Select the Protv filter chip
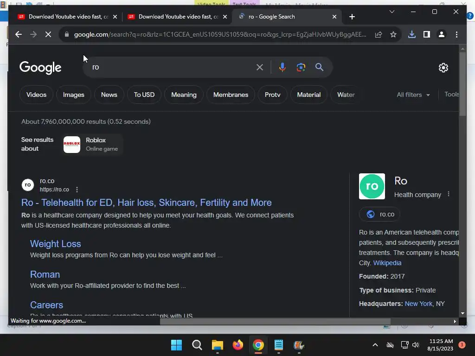This screenshot has width=475, height=356. 272,95
